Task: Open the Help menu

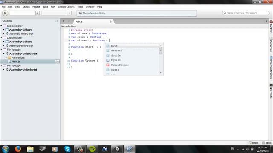Action: tap(100, 7)
